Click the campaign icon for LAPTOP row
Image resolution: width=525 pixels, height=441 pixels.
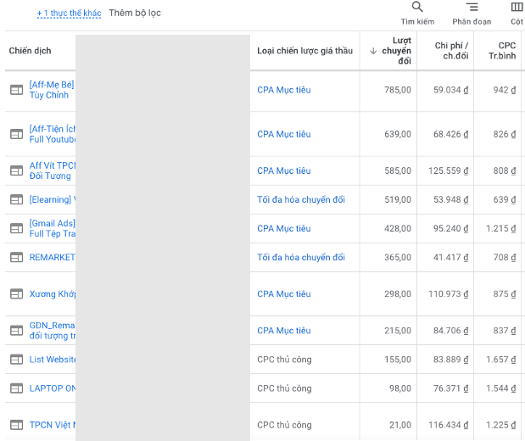[16, 388]
